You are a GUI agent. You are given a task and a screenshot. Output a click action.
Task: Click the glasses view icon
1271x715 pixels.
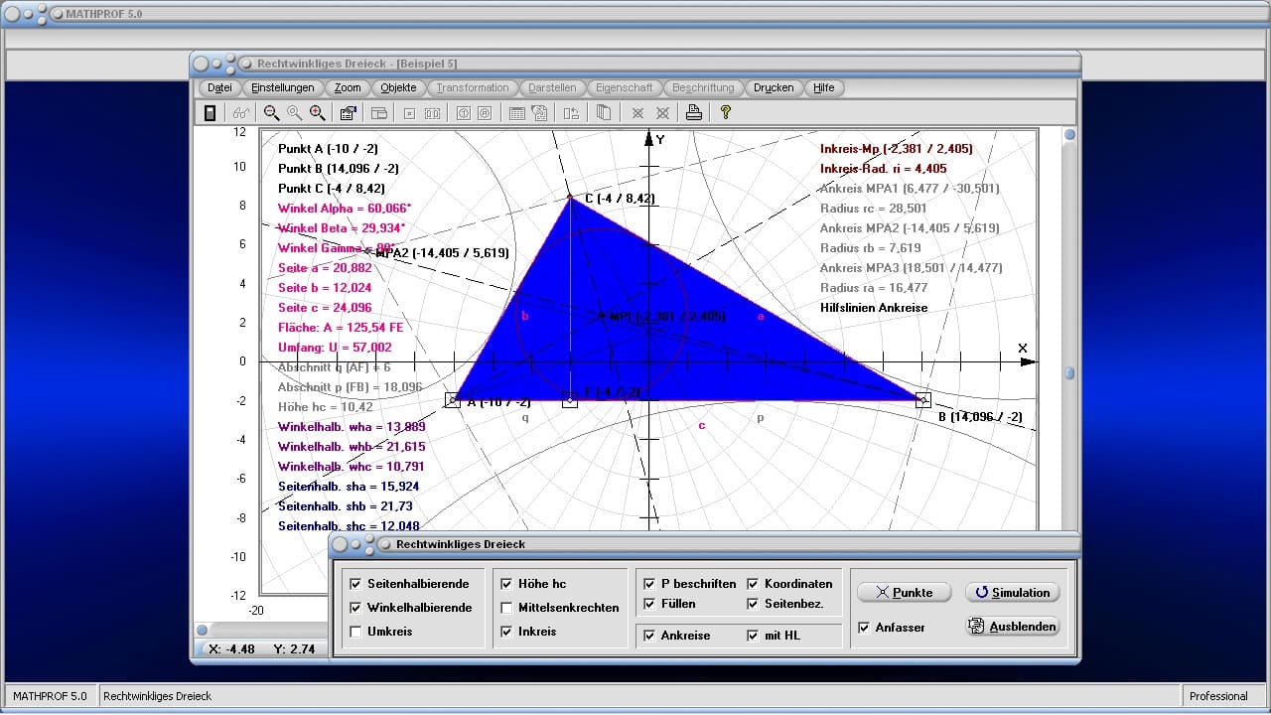point(240,113)
